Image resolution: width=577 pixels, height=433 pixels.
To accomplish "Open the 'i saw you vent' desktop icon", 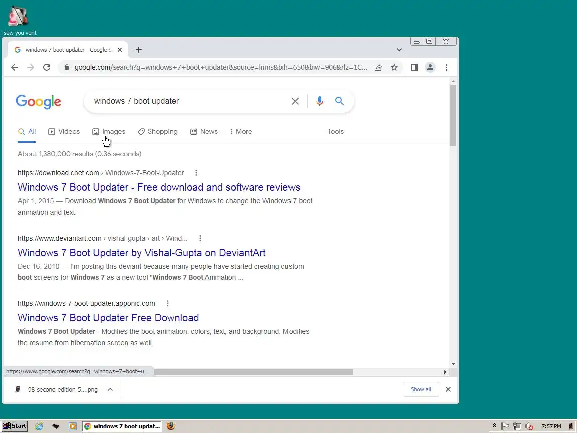I will 19,21.
